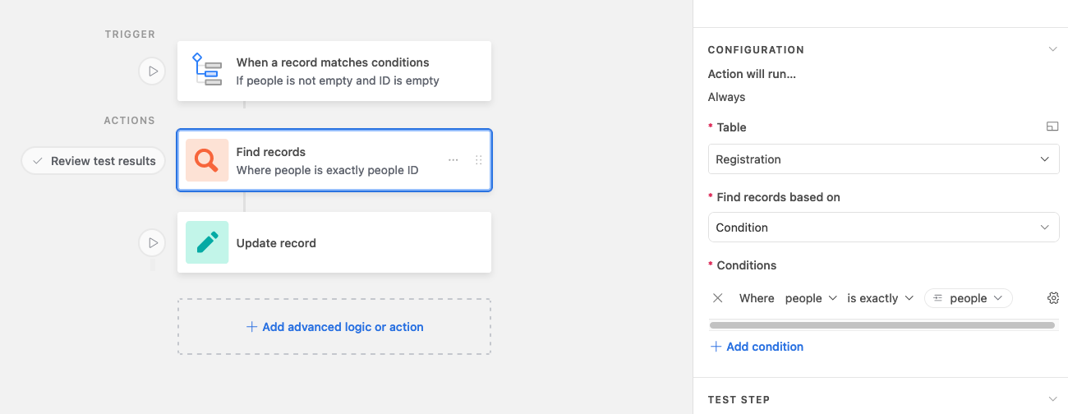This screenshot has height=414, width=1068.
Task: Open Find records three-dot options menu
Action: click(453, 160)
